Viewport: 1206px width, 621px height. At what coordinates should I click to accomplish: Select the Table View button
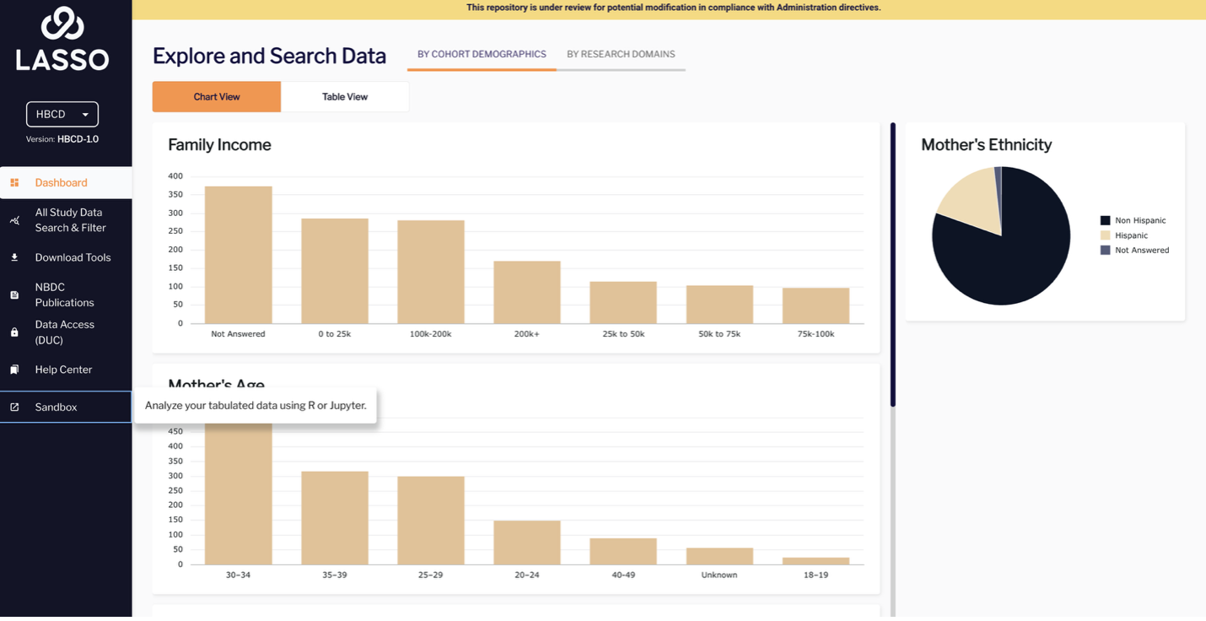[345, 96]
